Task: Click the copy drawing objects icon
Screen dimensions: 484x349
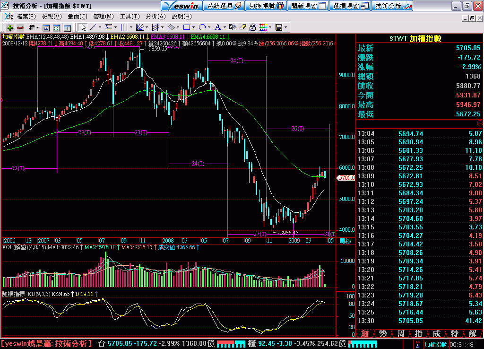Action: pyautogui.click(x=233, y=27)
